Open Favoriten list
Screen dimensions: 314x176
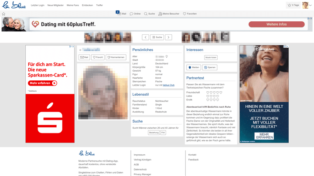point(190,14)
